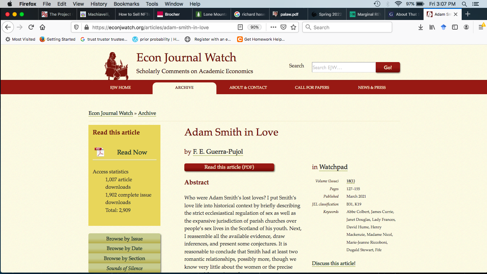The width and height of the screenshot is (487, 274).
Task: Follow the F. E. Guerra-Pujol author link
Action: (x=218, y=152)
